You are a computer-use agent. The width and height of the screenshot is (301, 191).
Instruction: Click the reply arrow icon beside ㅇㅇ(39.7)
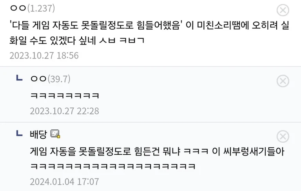[19, 78]
